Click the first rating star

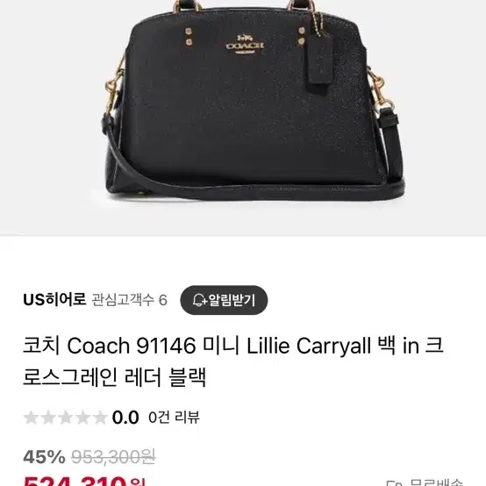(x=31, y=418)
